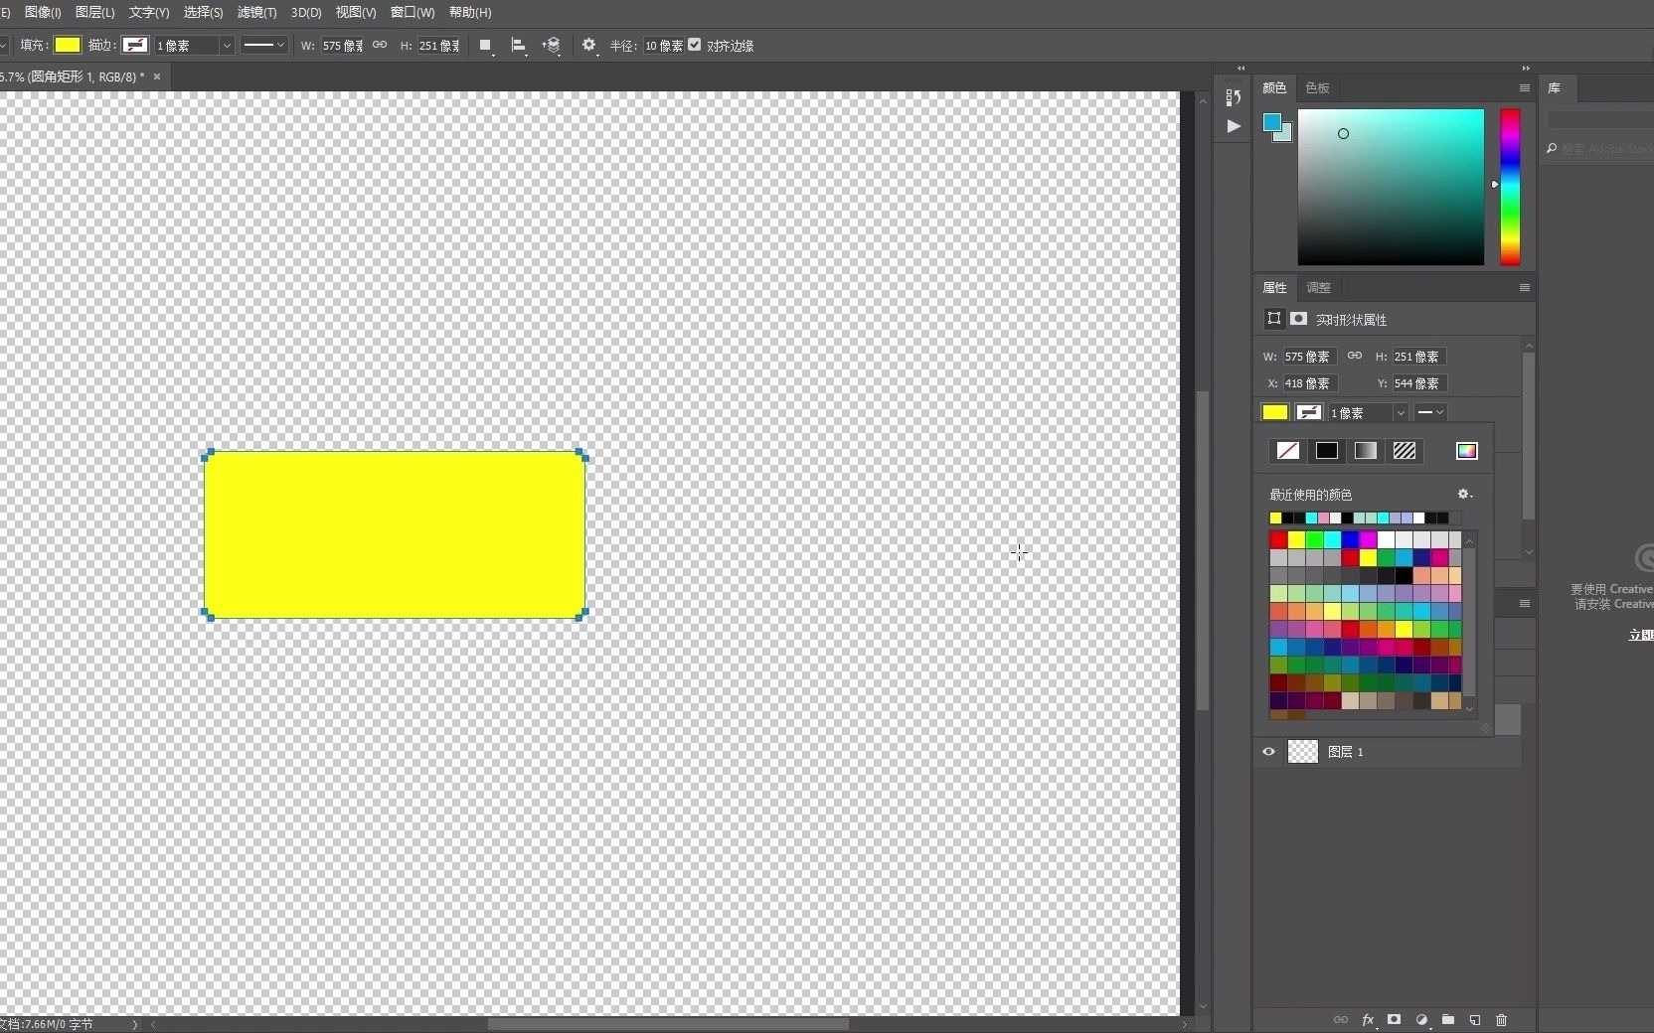Click the stroke swatch in options bar

point(134,45)
